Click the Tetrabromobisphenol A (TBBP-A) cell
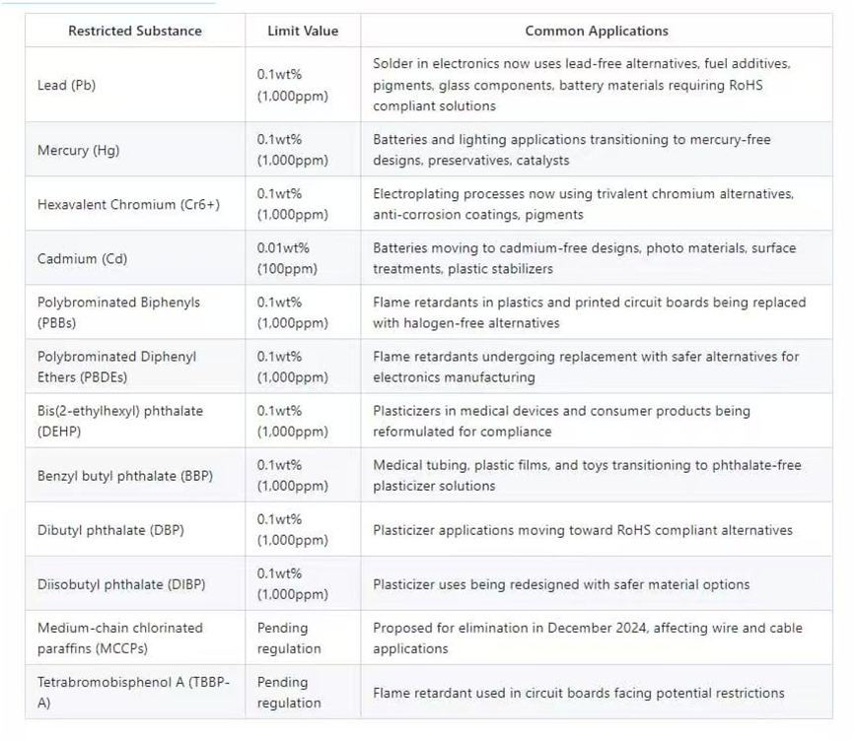The image size is (857, 741). [x=132, y=692]
